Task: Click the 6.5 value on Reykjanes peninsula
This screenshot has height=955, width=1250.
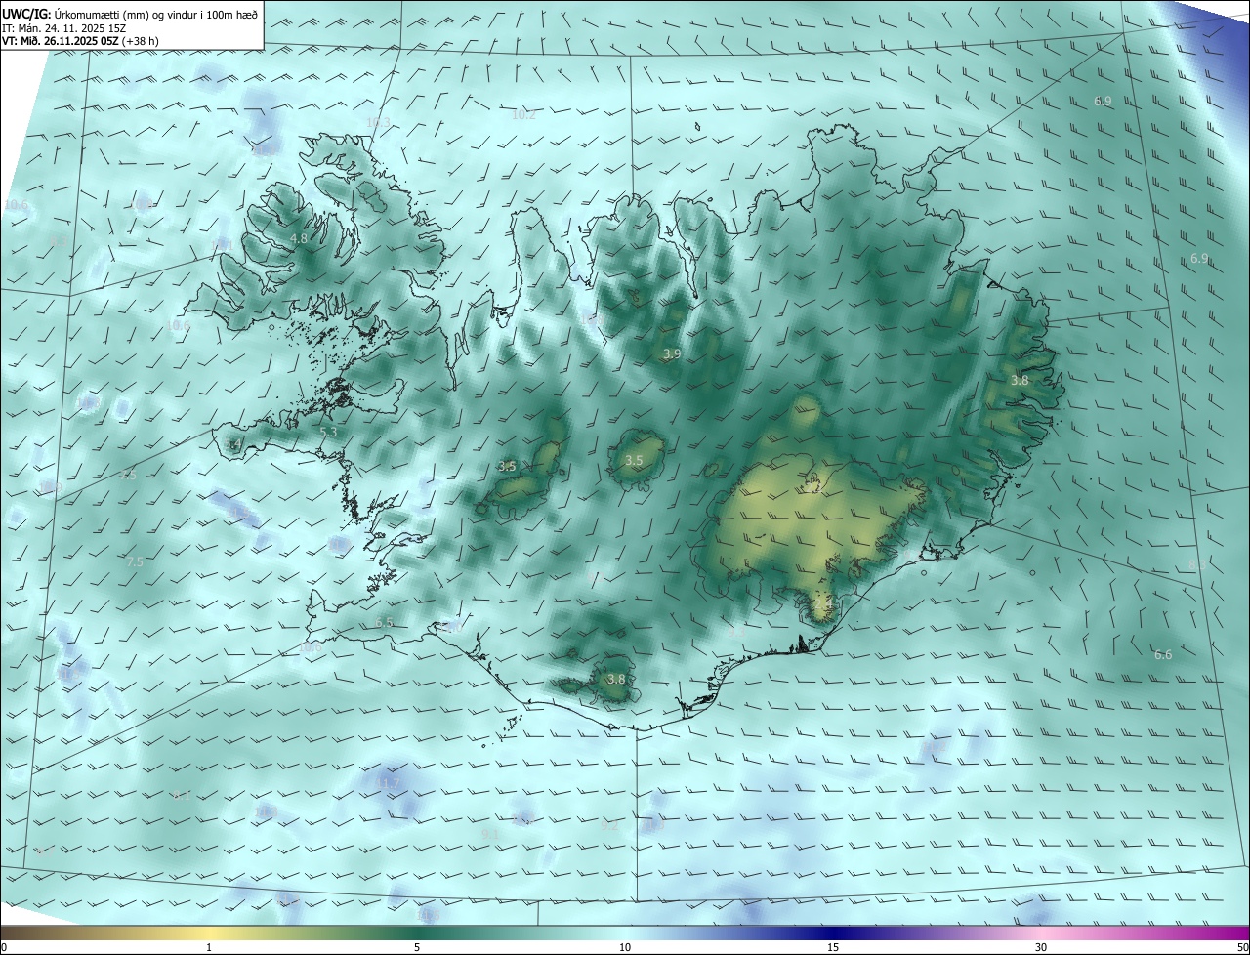Action: pos(384,622)
